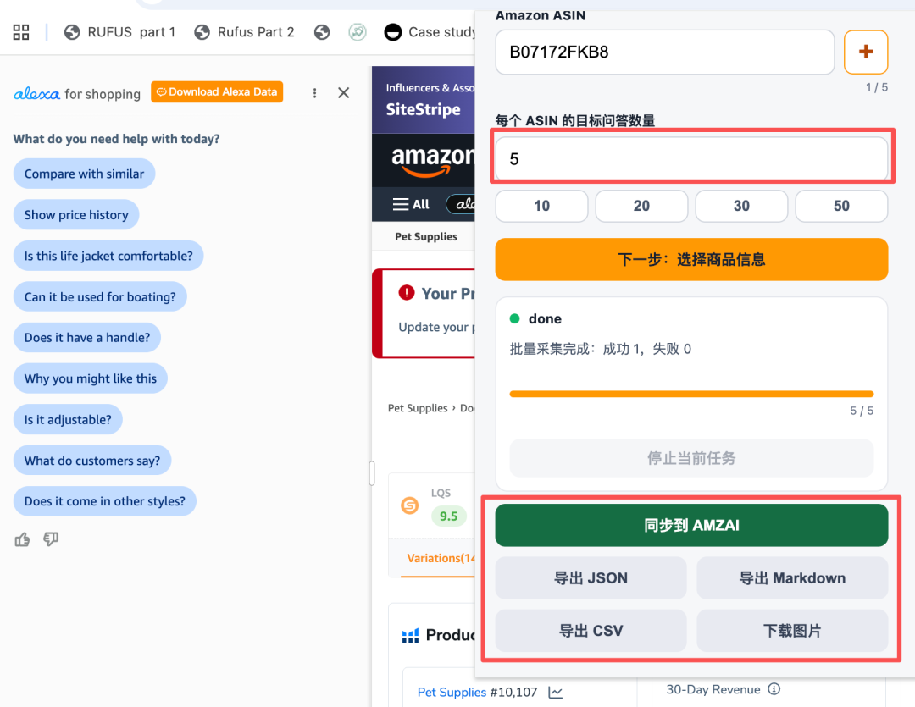915x707 pixels.
Task: Click the green done status dot
Action: 515,318
